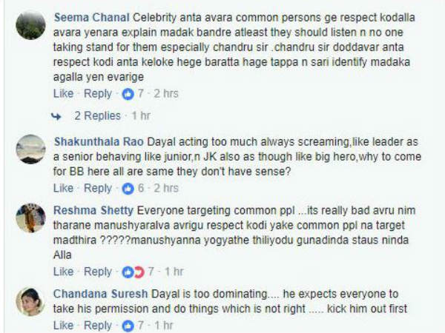
Task: Expand the 2 Replies thread
Action: [x=97, y=116]
